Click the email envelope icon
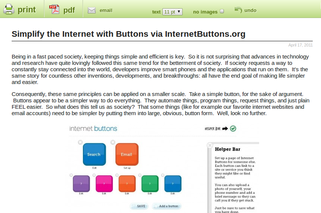Image resolution: width=321 pixels, height=213 pixels. (x=91, y=10)
